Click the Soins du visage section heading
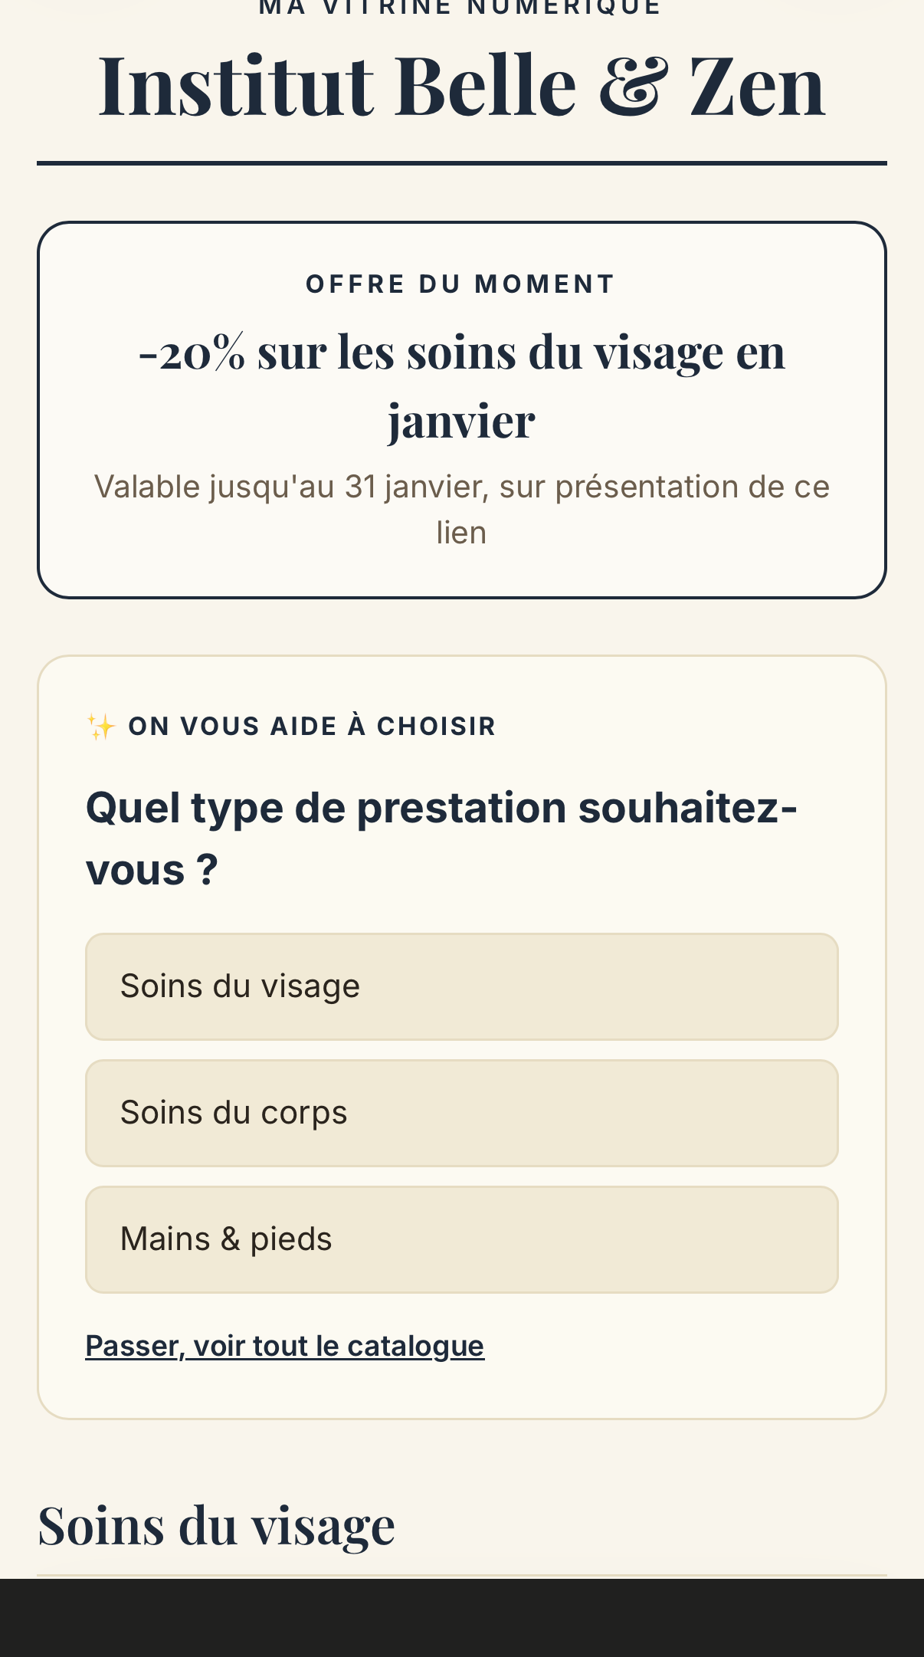924x1657 pixels. [x=216, y=1524]
